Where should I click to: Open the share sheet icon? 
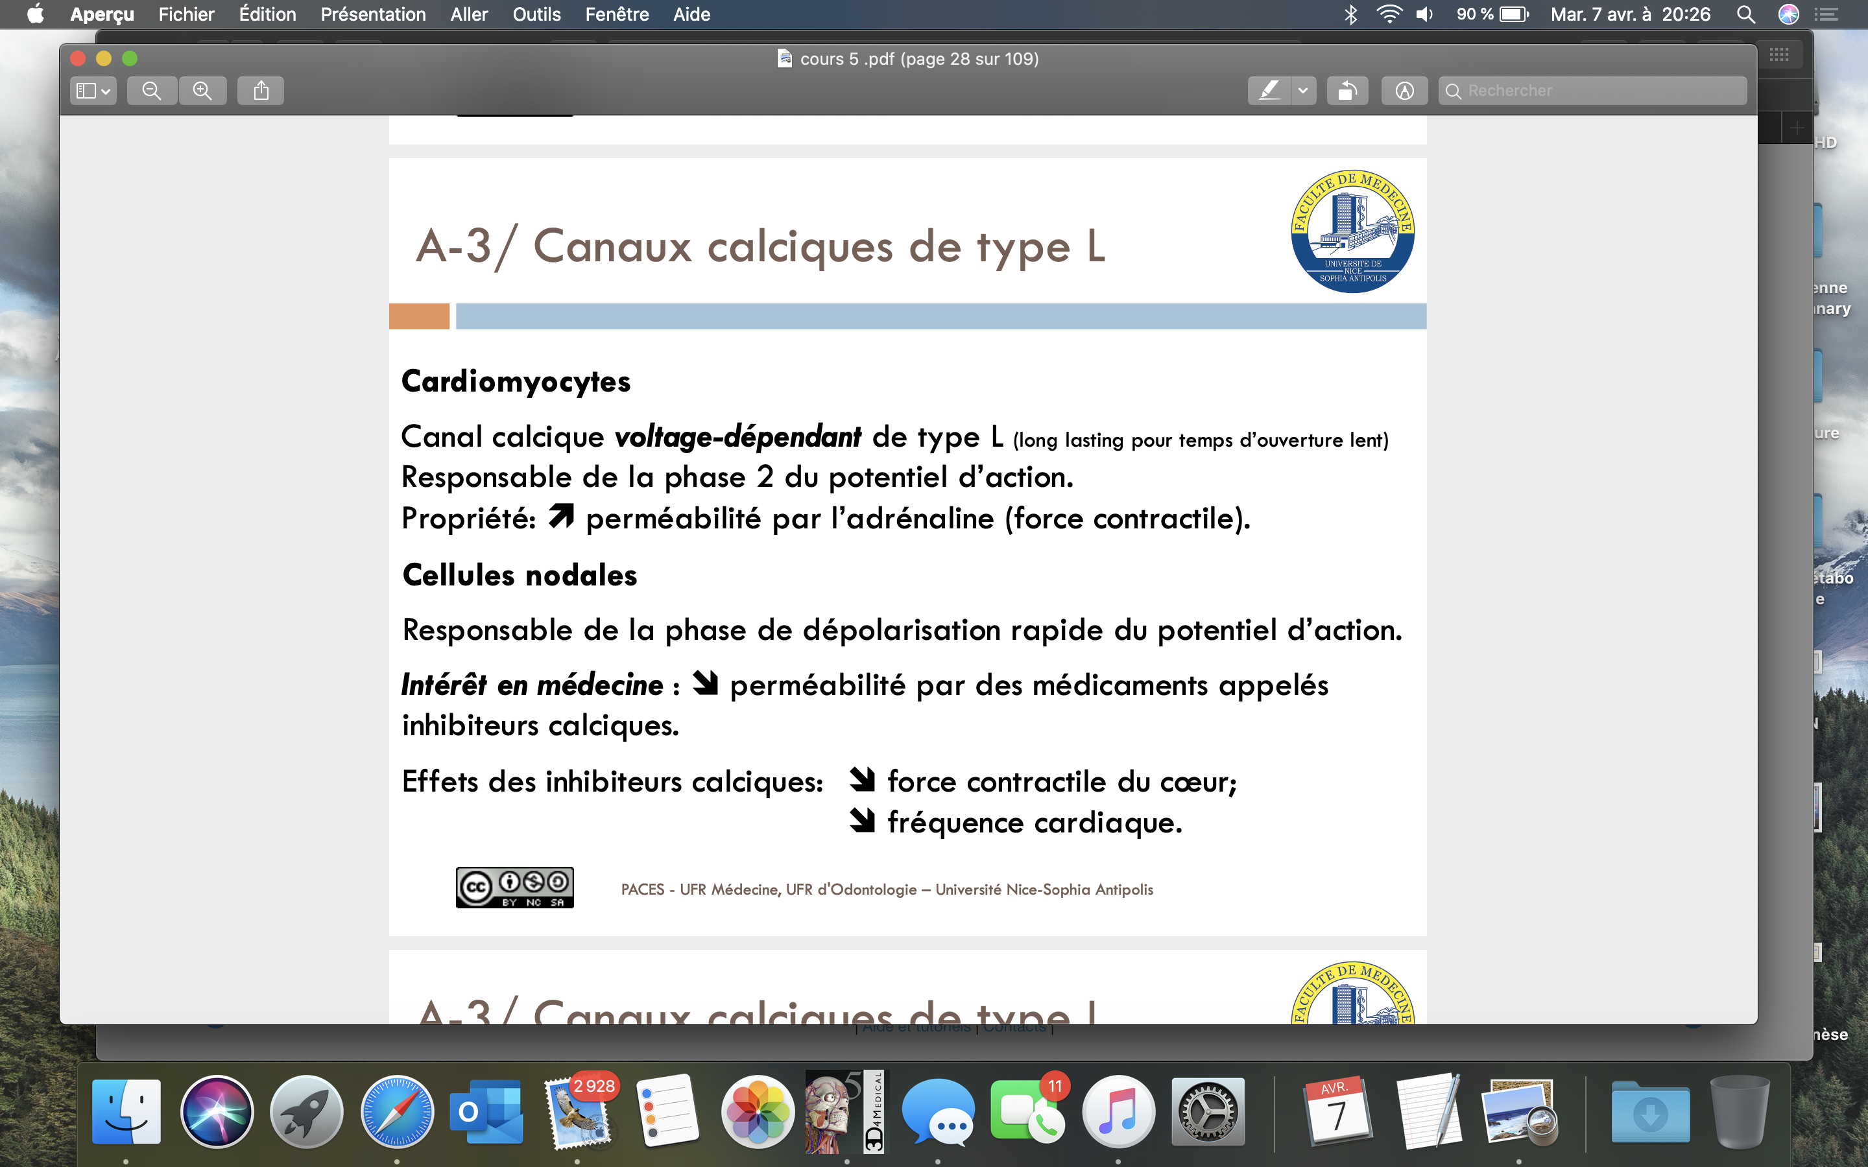coord(261,91)
